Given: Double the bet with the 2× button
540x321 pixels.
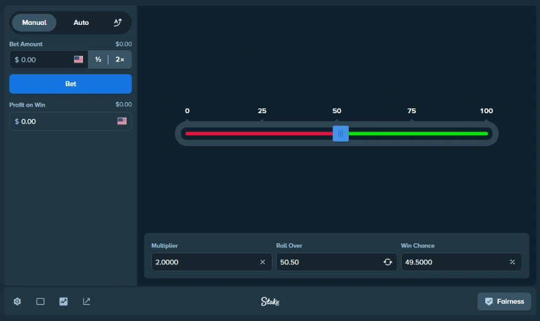Looking at the screenshot, I should 120,60.
